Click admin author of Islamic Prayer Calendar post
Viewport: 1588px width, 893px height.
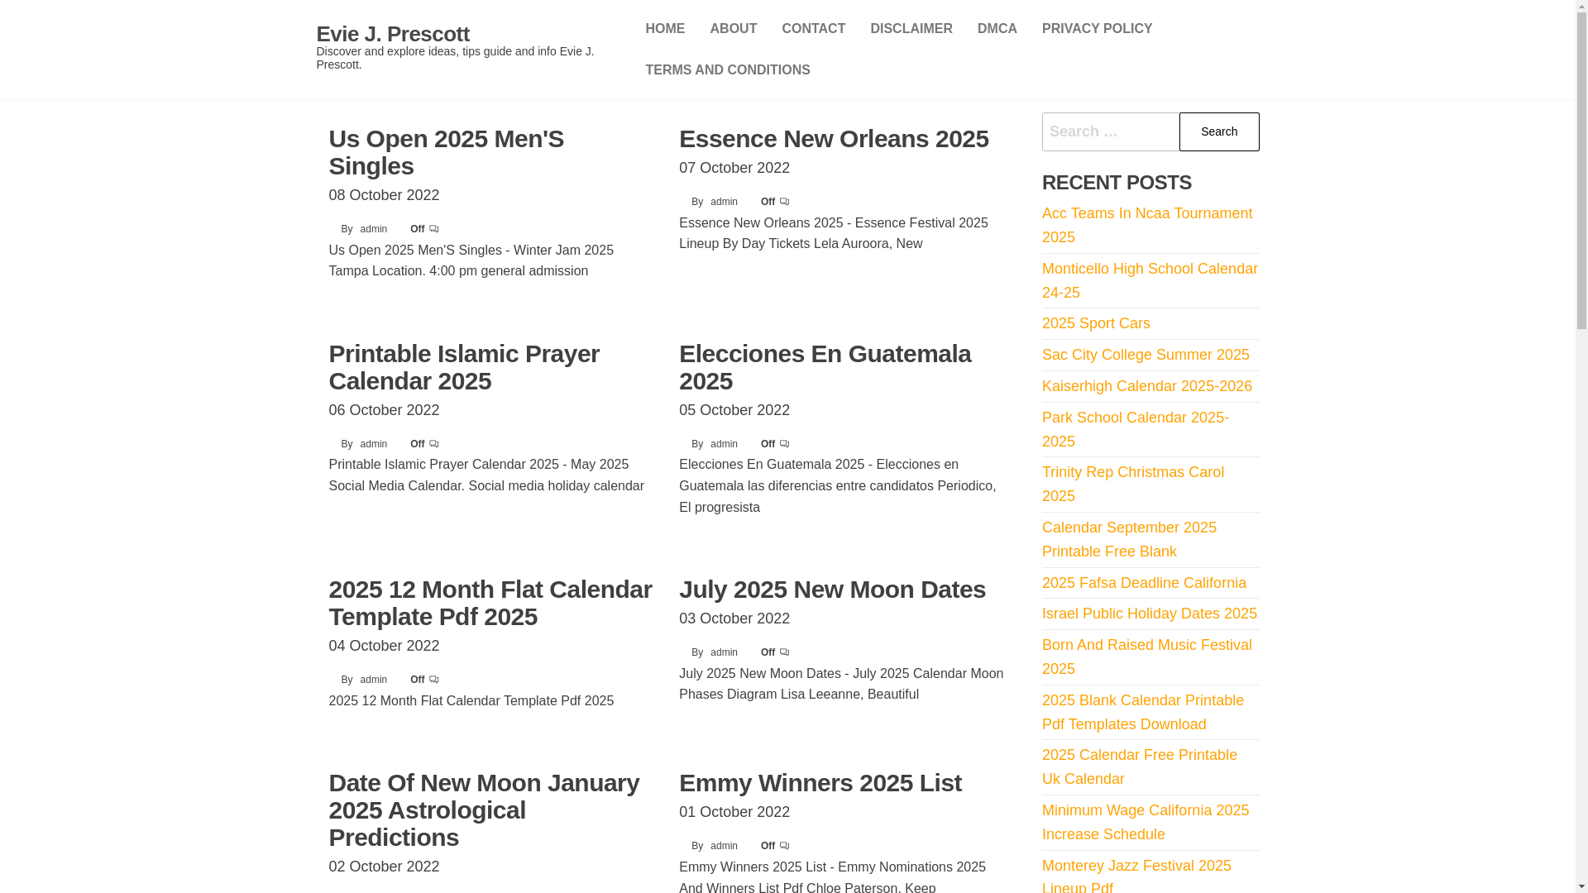point(373,444)
